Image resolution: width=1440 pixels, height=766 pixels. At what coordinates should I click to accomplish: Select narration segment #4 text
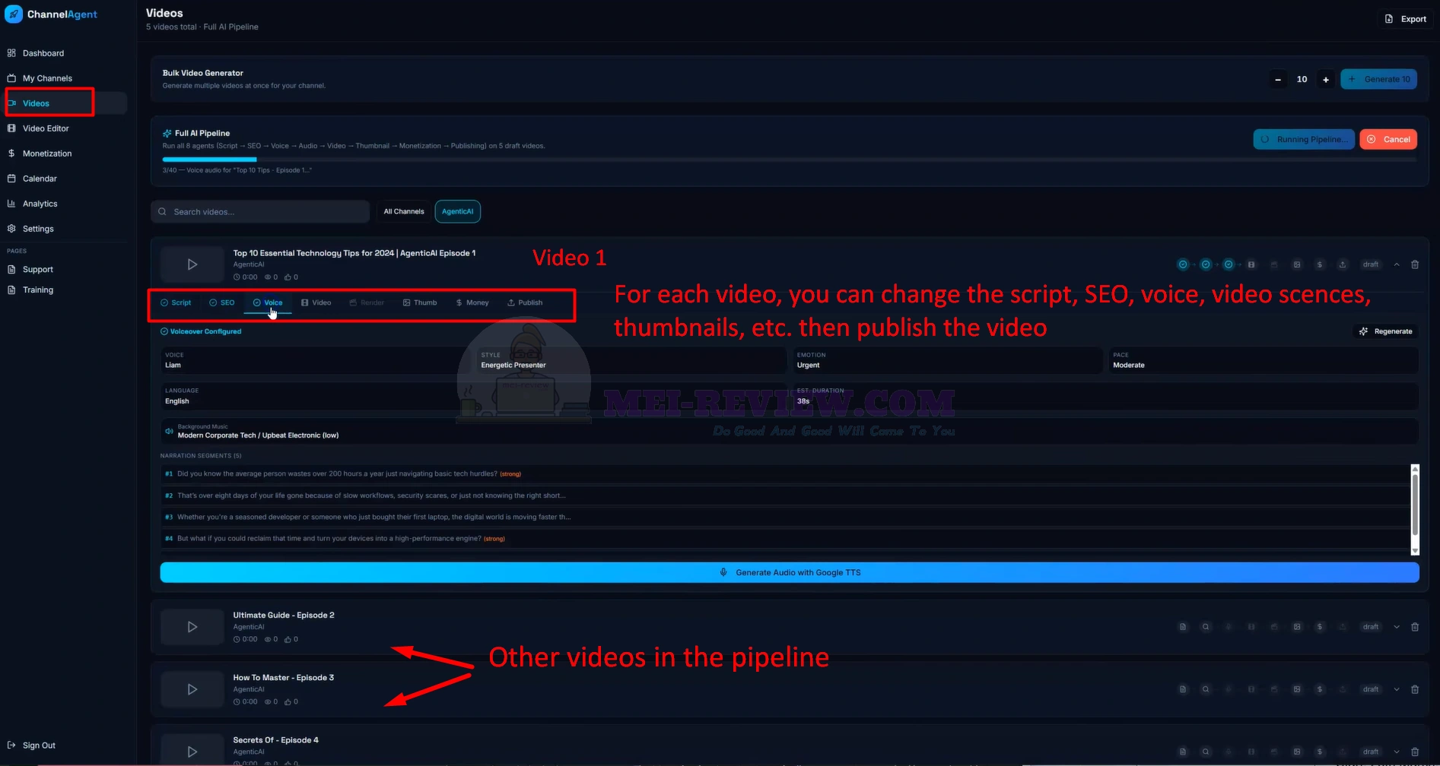tap(329, 539)
